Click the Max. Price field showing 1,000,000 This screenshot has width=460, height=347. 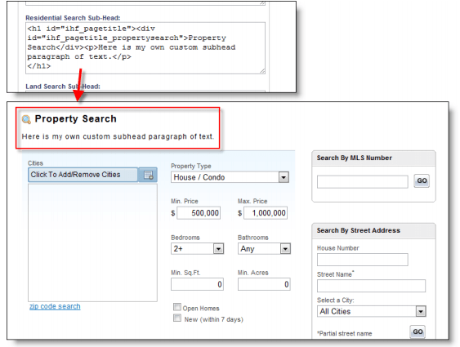266,213
